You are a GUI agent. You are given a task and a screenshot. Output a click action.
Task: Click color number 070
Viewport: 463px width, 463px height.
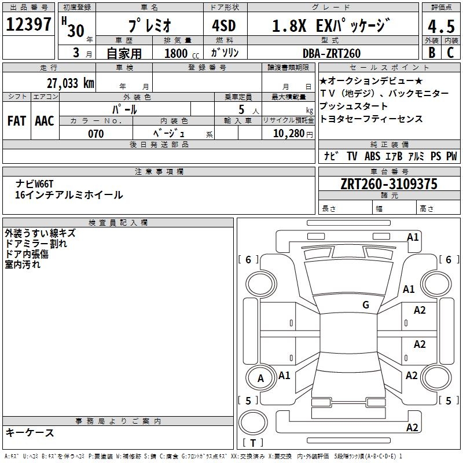pos(96,134)
